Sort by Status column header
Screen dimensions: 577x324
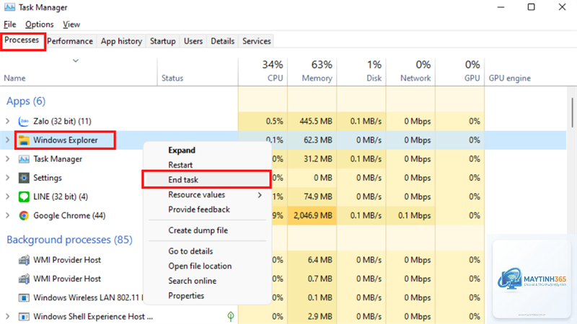point(198,73)
